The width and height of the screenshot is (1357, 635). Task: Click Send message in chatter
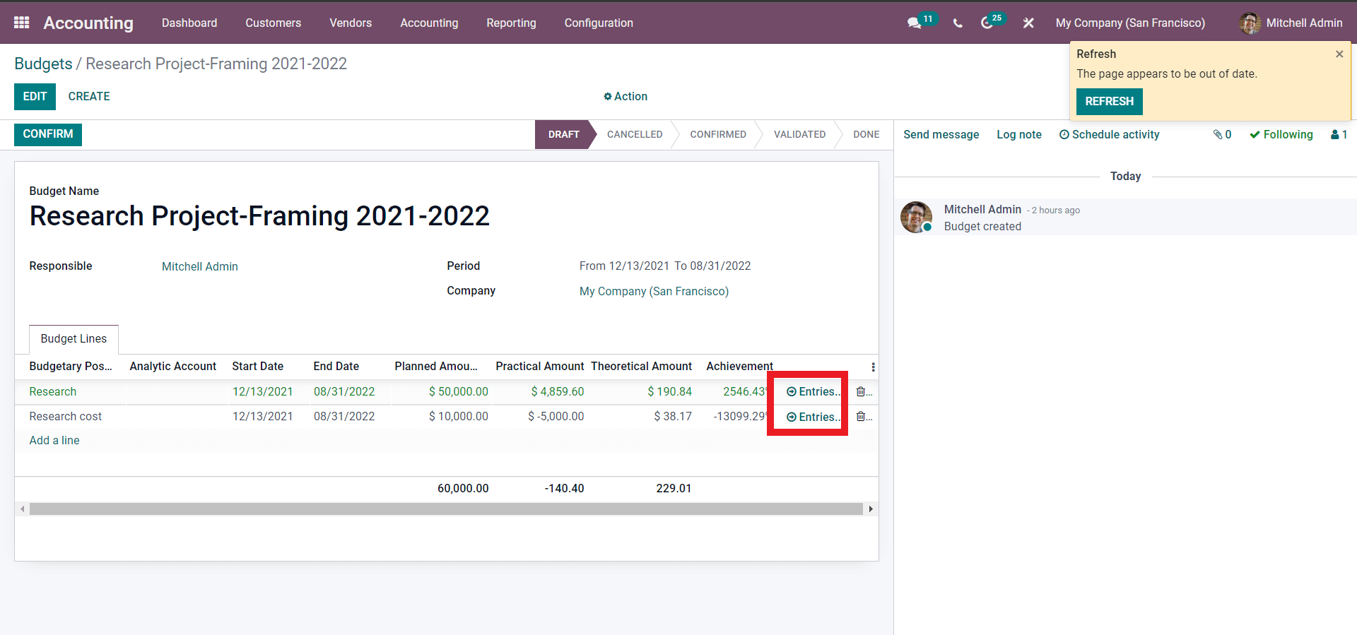pyautogui.click(x=941, y=134)
